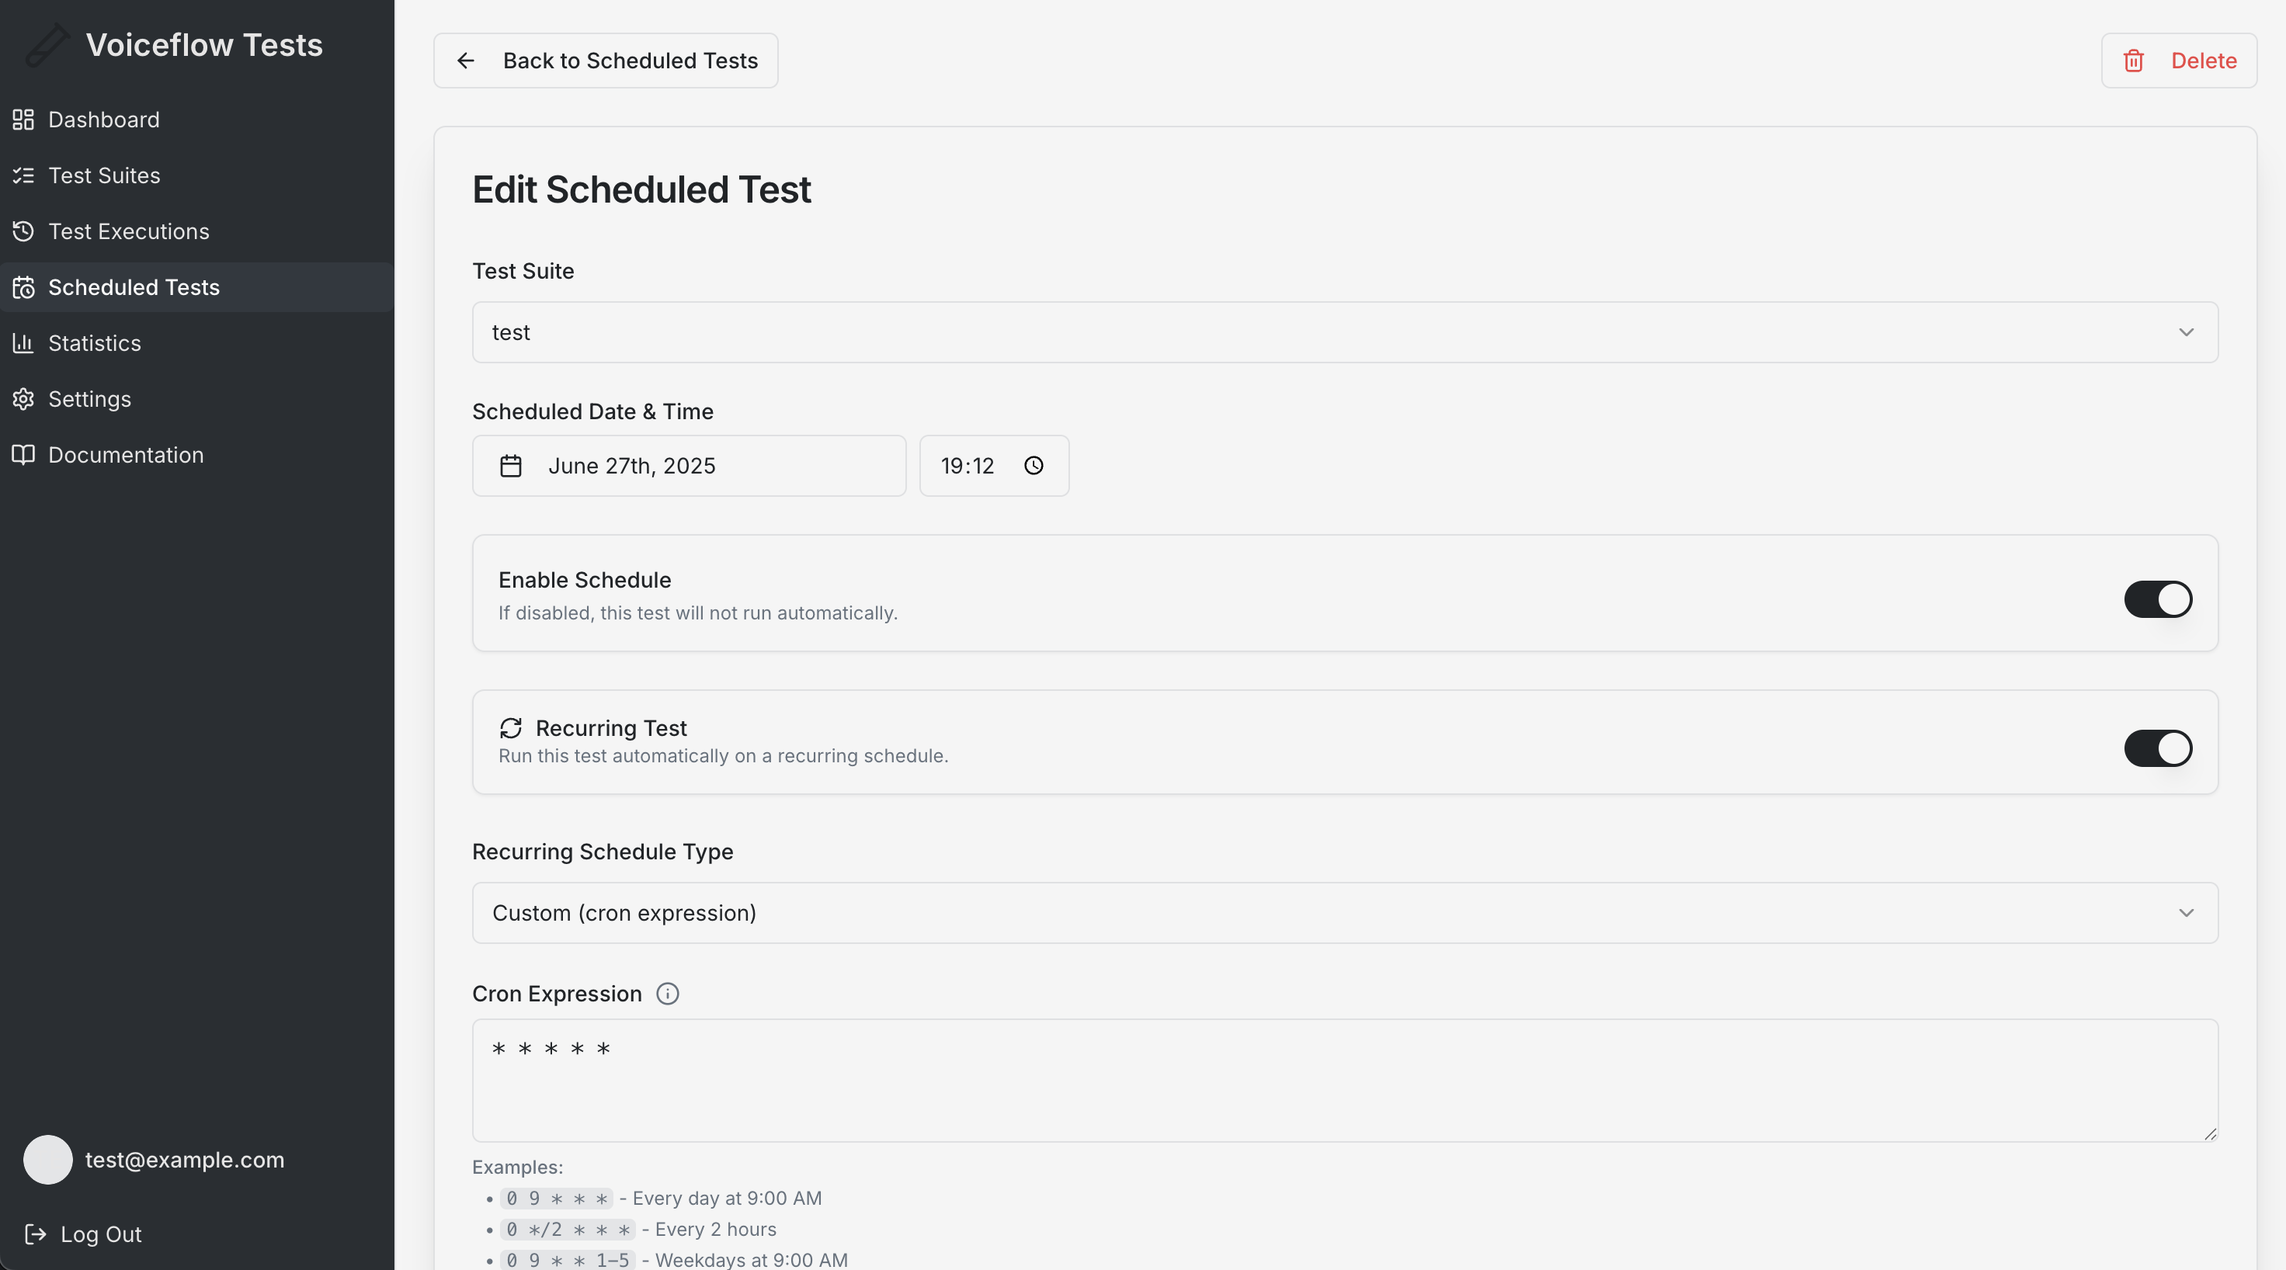
Task: Click the Recurring Schedule Type label
Action: (x=603, y=852)
